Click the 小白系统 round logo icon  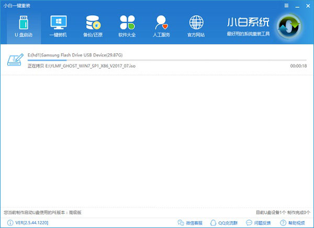(x=288, y=27)
